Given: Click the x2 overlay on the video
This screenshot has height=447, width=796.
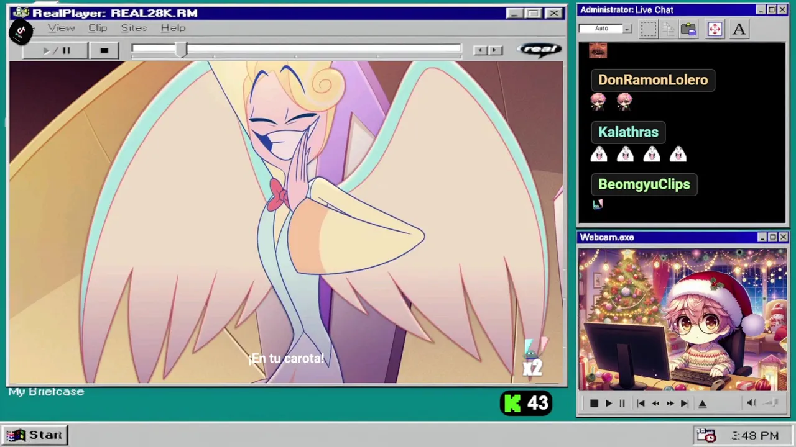Looking at the screenshot, I should tap(532, 368).
